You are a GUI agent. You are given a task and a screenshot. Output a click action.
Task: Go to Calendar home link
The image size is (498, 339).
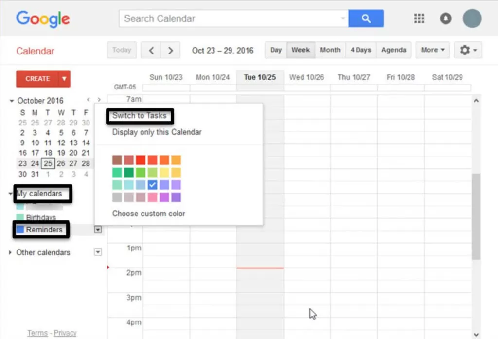click(35, 51)
